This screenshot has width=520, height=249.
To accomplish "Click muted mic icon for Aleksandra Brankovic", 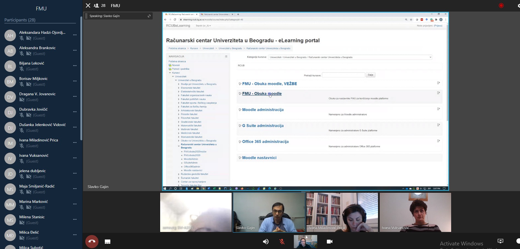I will coord(22,54).
